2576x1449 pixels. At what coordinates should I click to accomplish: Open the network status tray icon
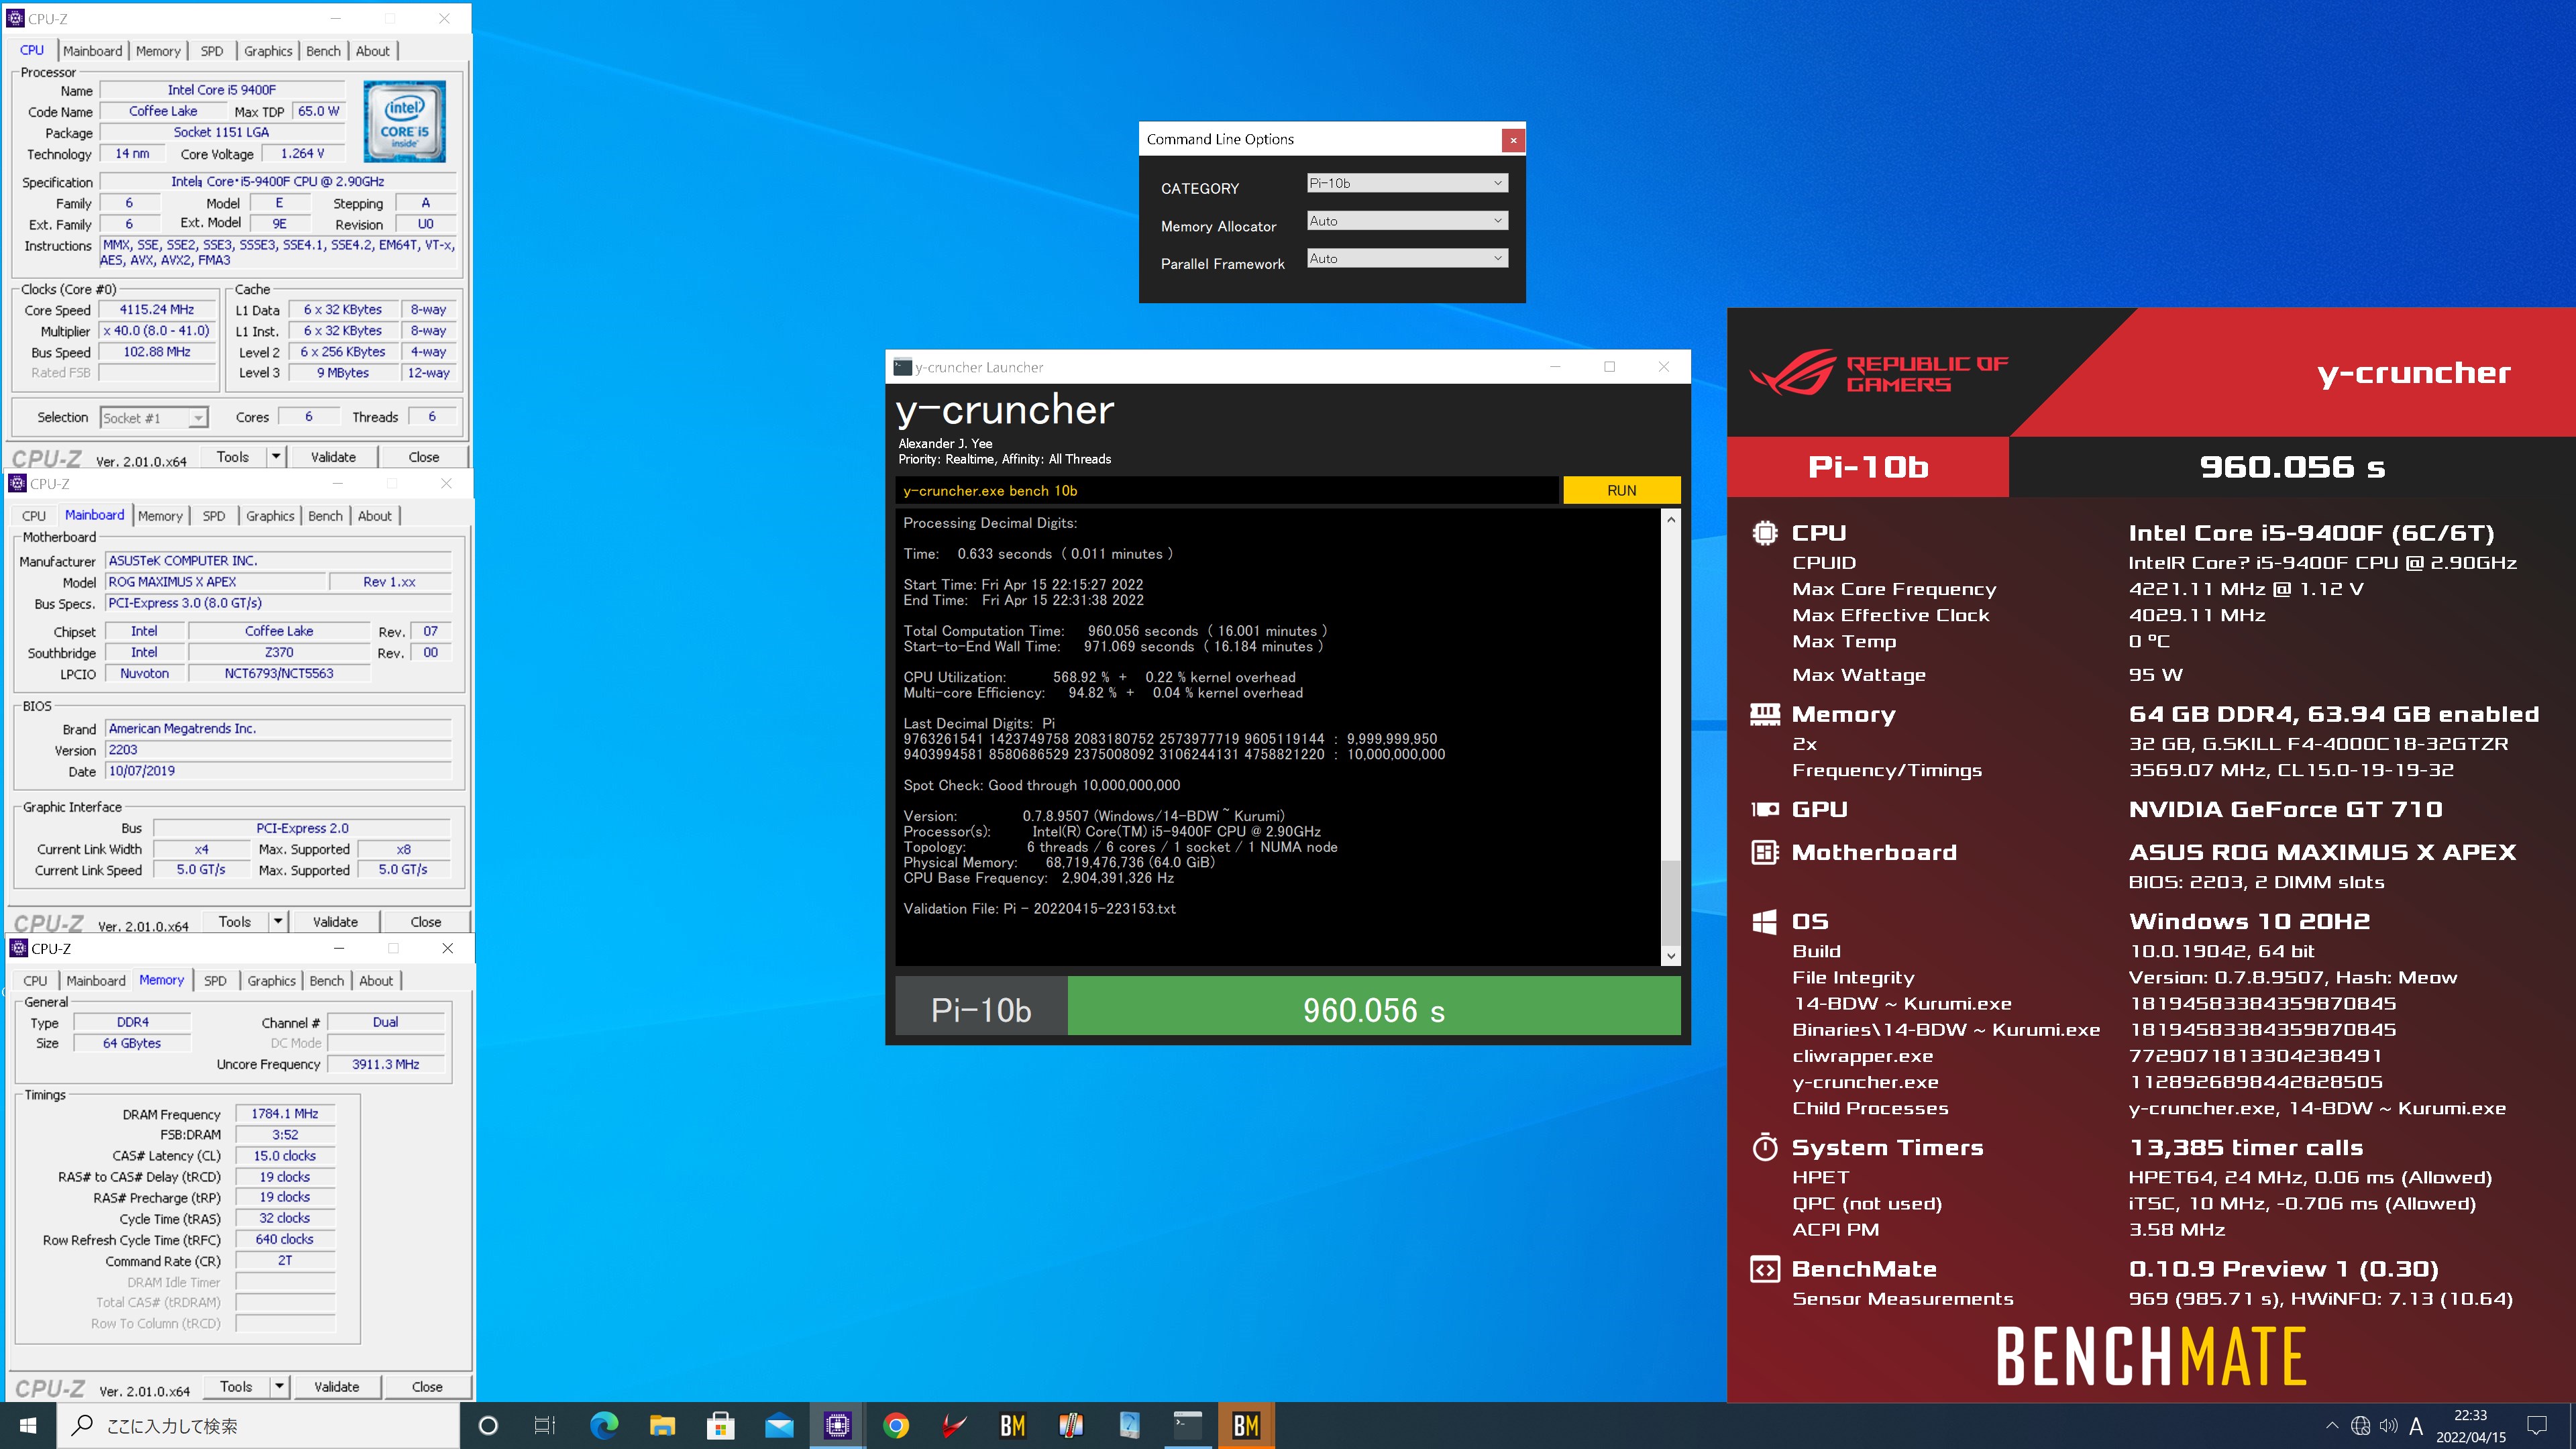pyautogui.click(x=2360, y=1426)
